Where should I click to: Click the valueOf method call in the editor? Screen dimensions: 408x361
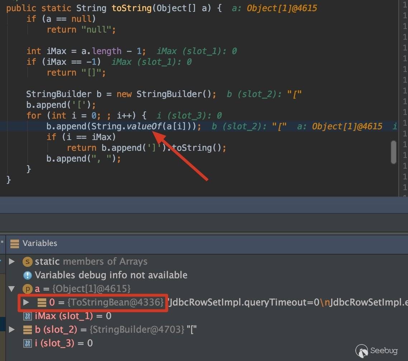144,126
